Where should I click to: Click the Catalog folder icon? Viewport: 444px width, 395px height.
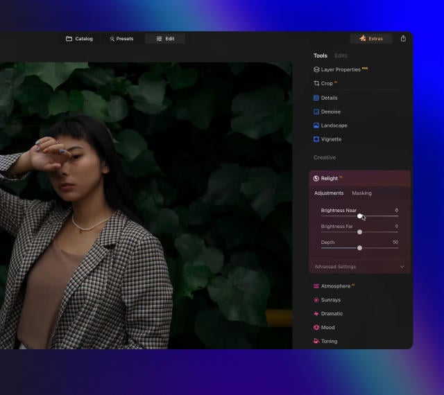(x=69, y=39)
